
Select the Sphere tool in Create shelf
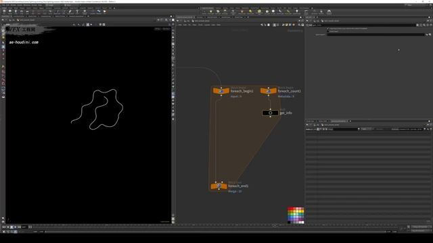(x=10, y=11)
